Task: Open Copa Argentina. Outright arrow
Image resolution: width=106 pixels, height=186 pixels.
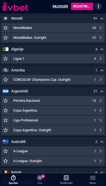Action: point(100,130)
